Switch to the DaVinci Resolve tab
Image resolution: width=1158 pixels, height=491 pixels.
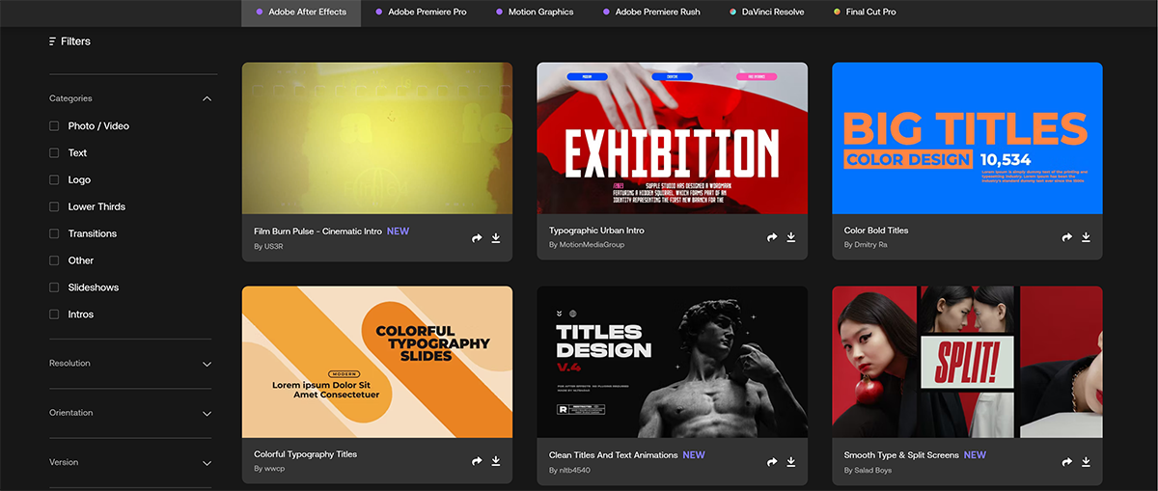tap(768, 13)
